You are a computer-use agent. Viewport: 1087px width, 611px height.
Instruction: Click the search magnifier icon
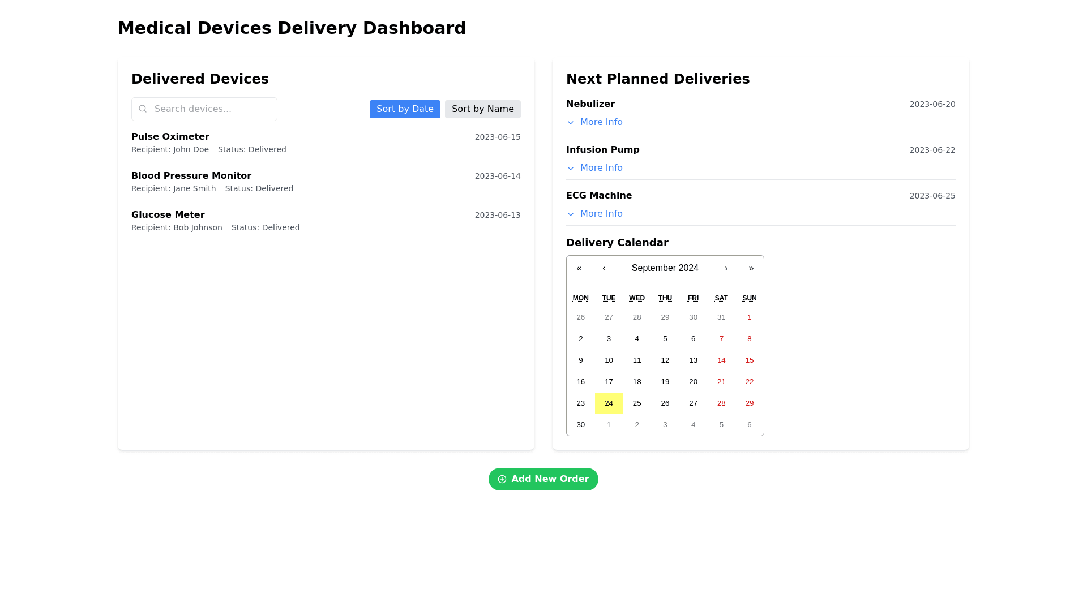pyautogui.click(x=143, y=109)
